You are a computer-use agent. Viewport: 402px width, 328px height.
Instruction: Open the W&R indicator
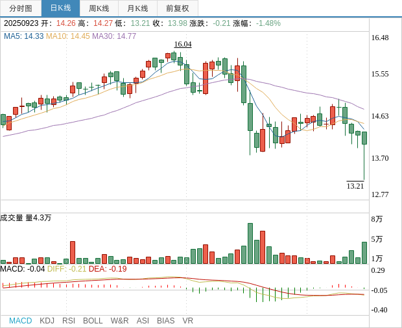click(120, 321)
